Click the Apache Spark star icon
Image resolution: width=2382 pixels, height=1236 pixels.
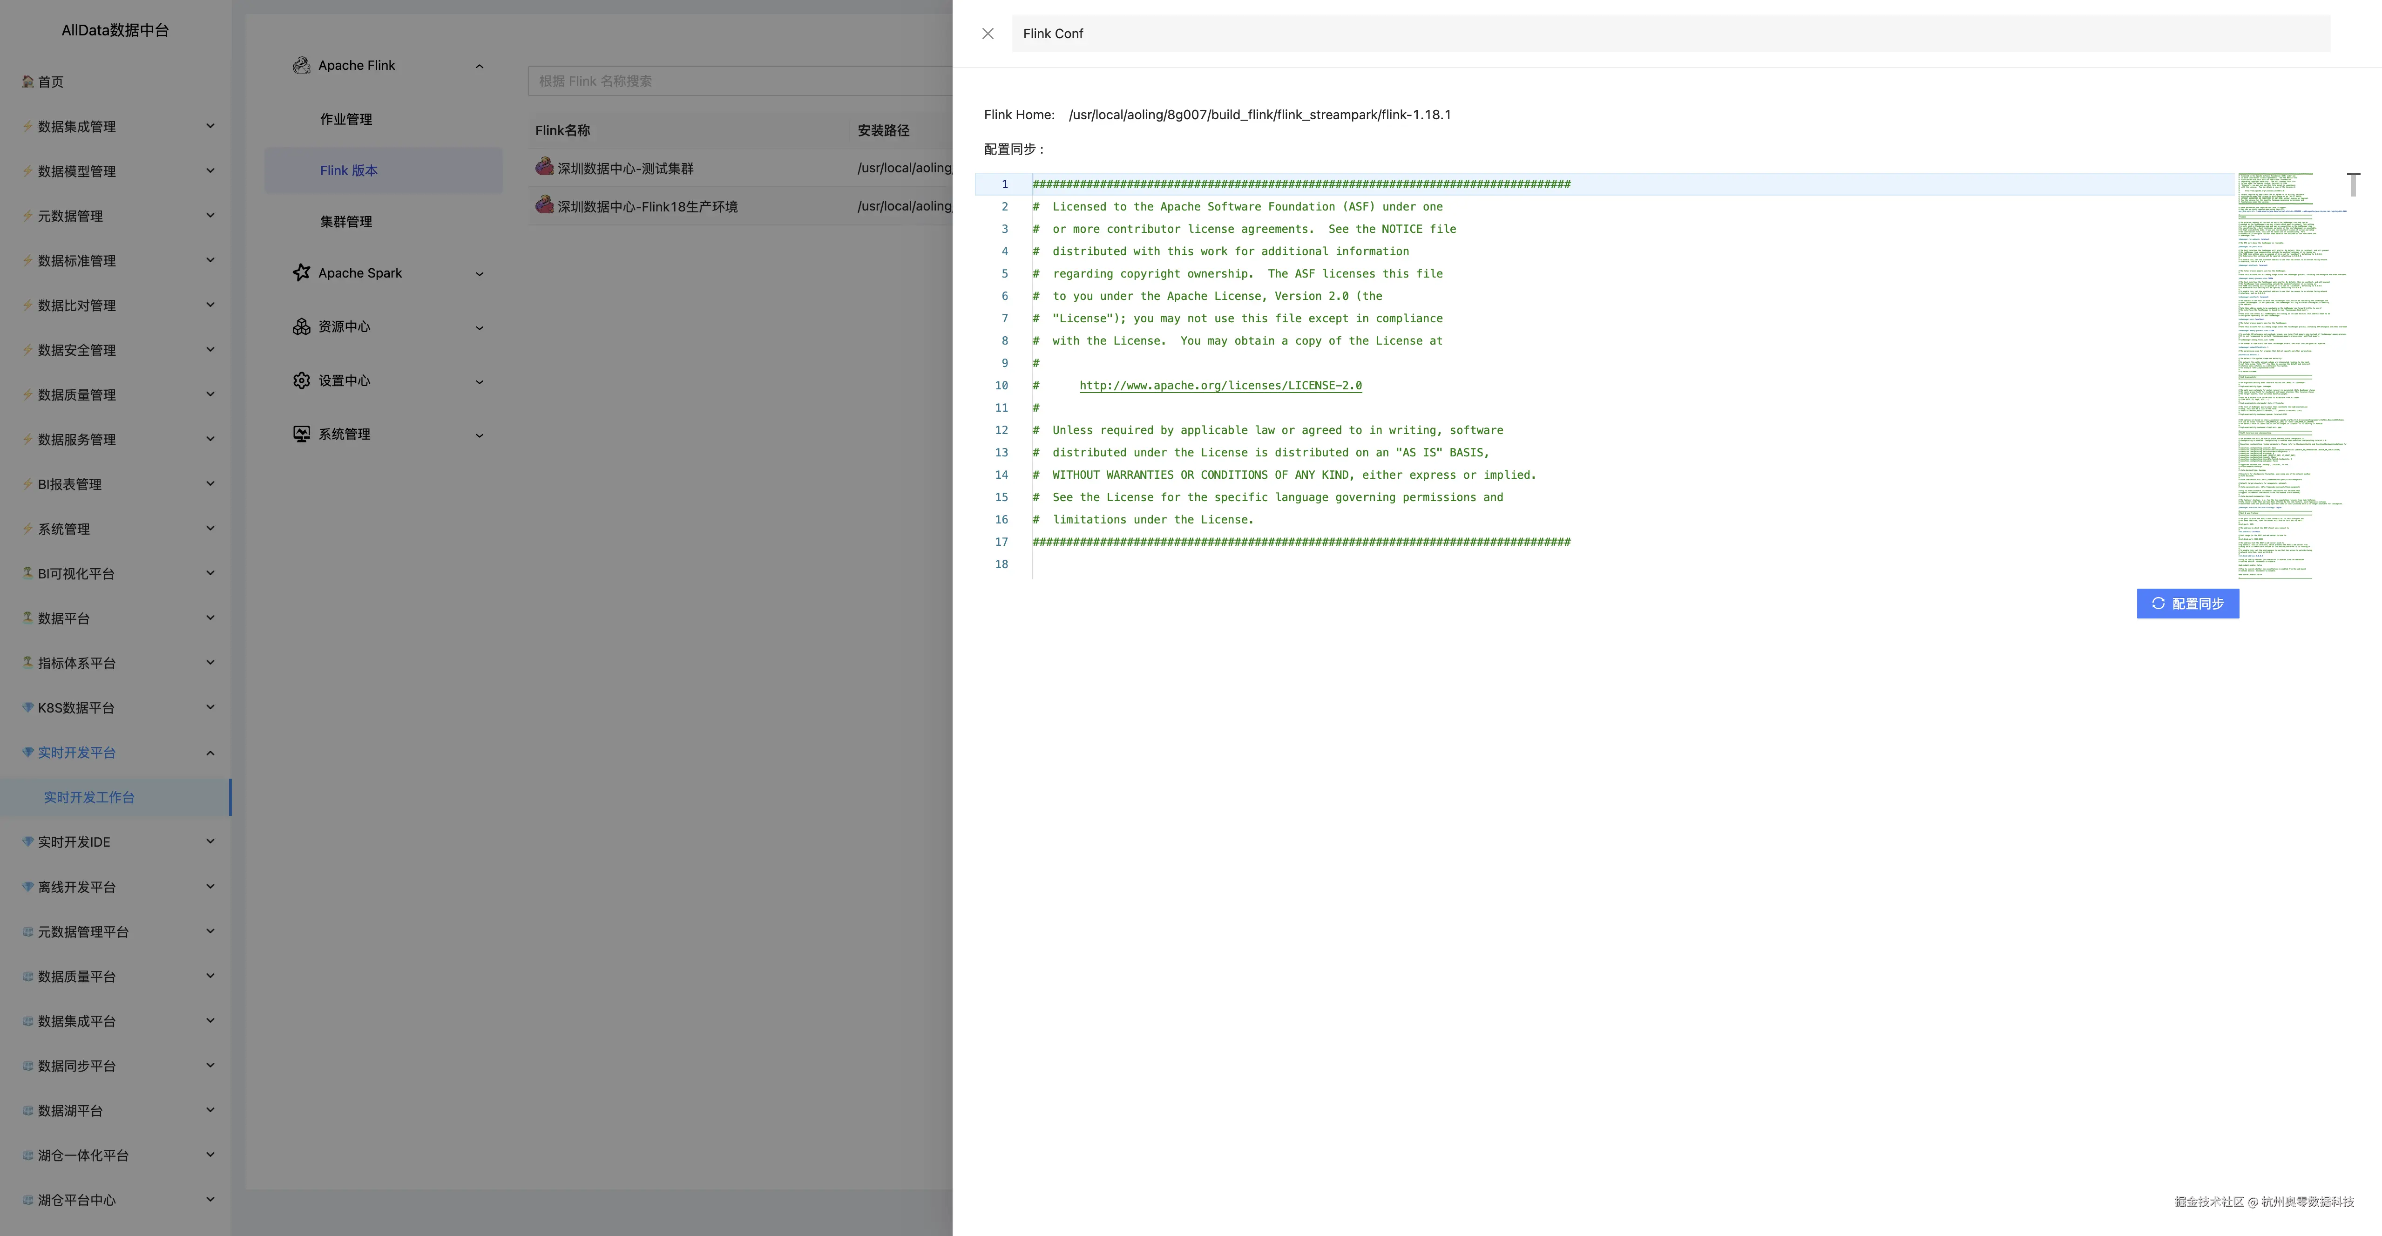point(300,273)
